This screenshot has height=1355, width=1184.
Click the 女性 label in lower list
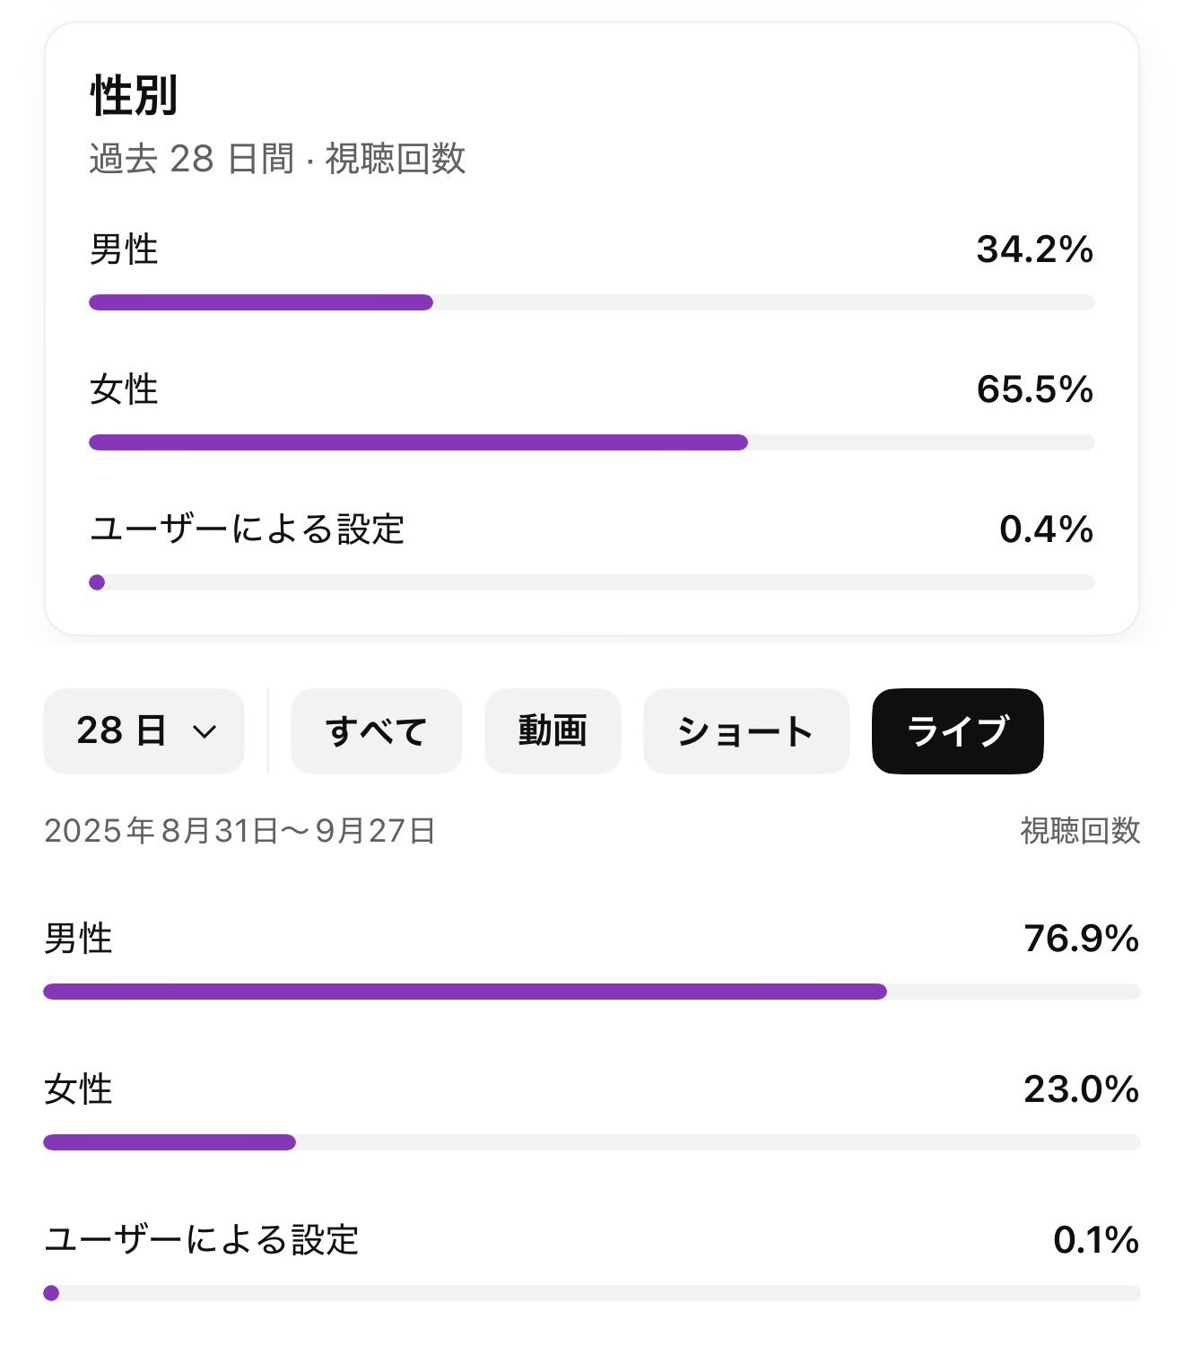78,1089
